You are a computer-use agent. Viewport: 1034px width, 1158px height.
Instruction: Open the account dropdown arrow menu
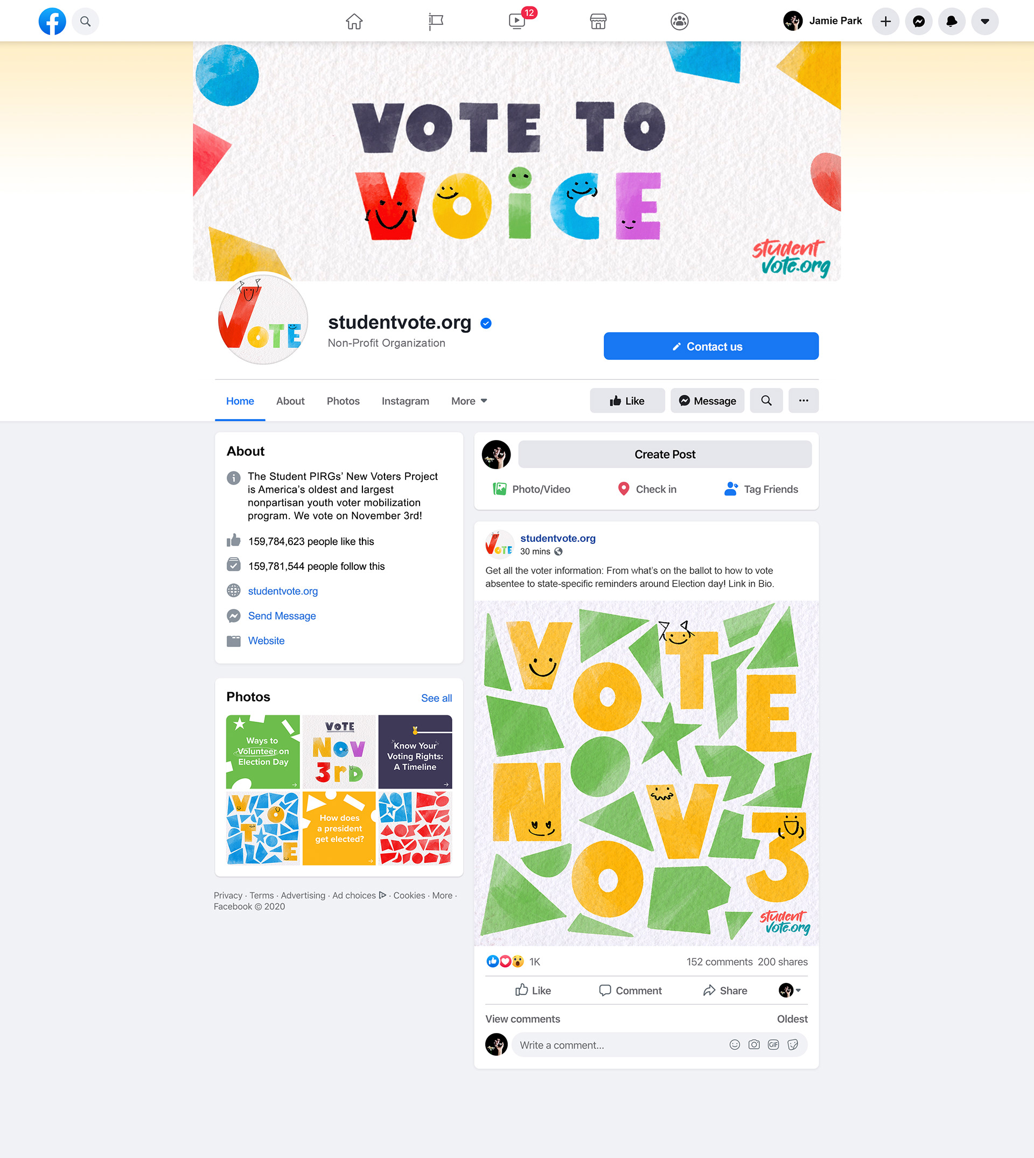point(984,22)
